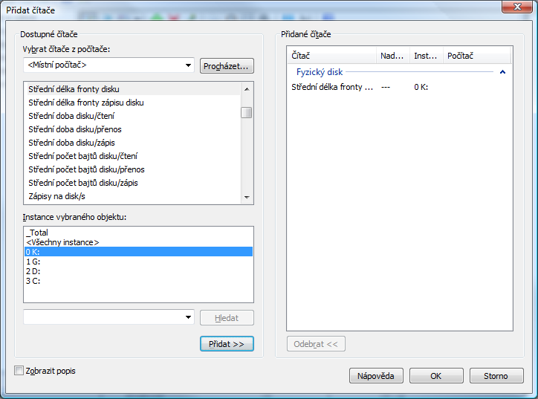Select instance '1 G:'

(139, 262)
